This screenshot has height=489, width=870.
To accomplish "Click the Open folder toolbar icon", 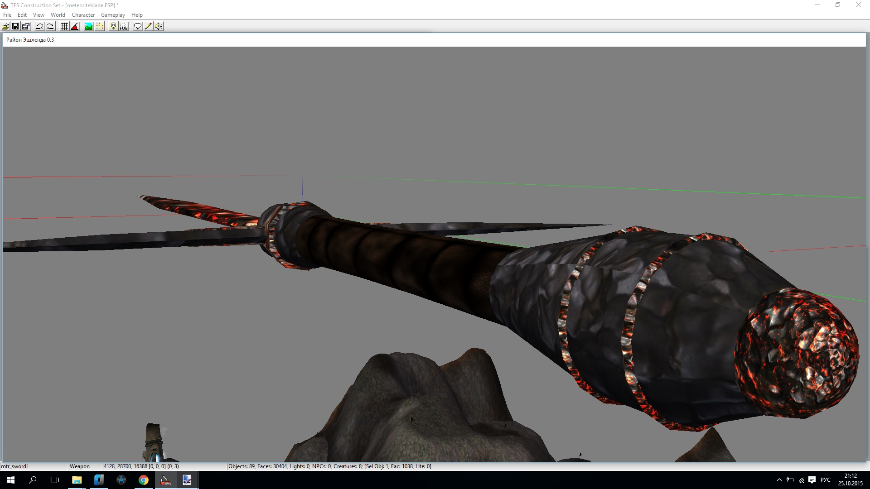I will (5, 26).
